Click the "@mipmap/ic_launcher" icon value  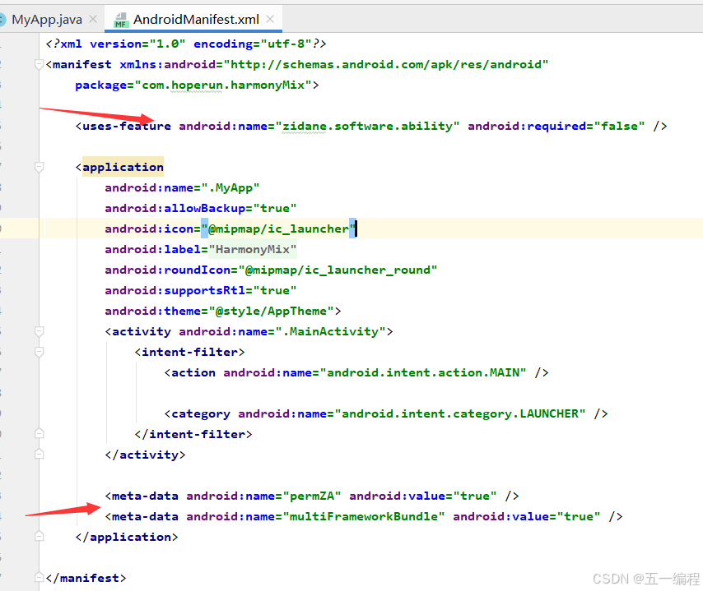pyautogui.click(x=278, y=229)
